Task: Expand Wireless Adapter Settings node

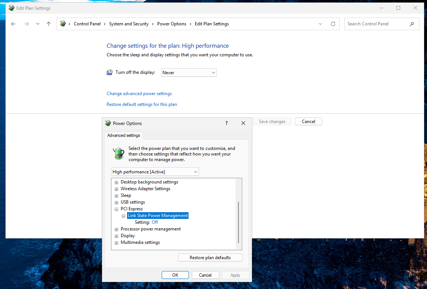Action: 116,189
